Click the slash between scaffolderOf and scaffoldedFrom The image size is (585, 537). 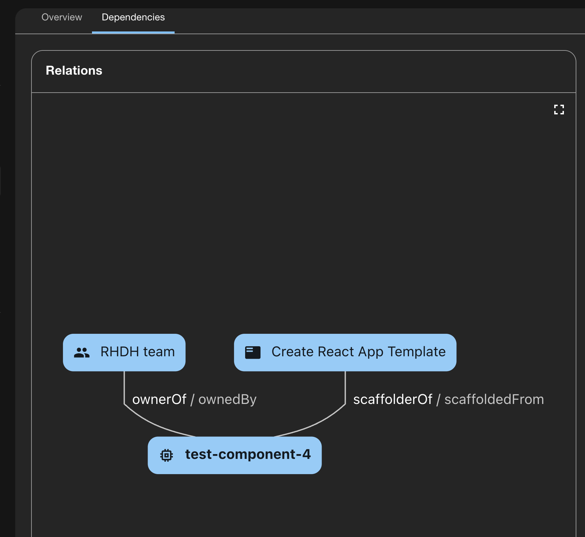coord(438,400)
